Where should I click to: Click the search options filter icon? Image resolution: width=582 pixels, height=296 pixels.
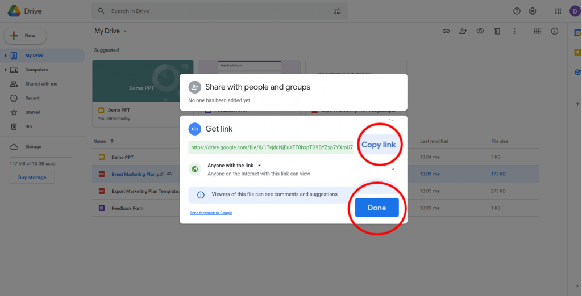click(x=338, y=11)
